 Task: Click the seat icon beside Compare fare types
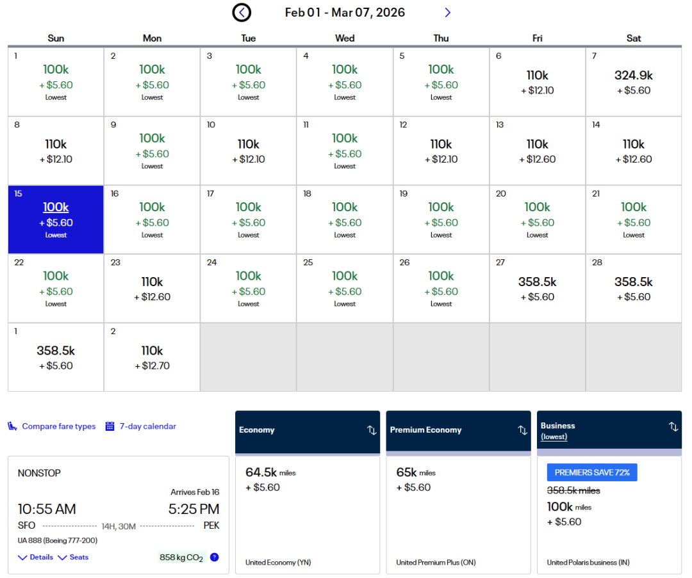point(13,426)
